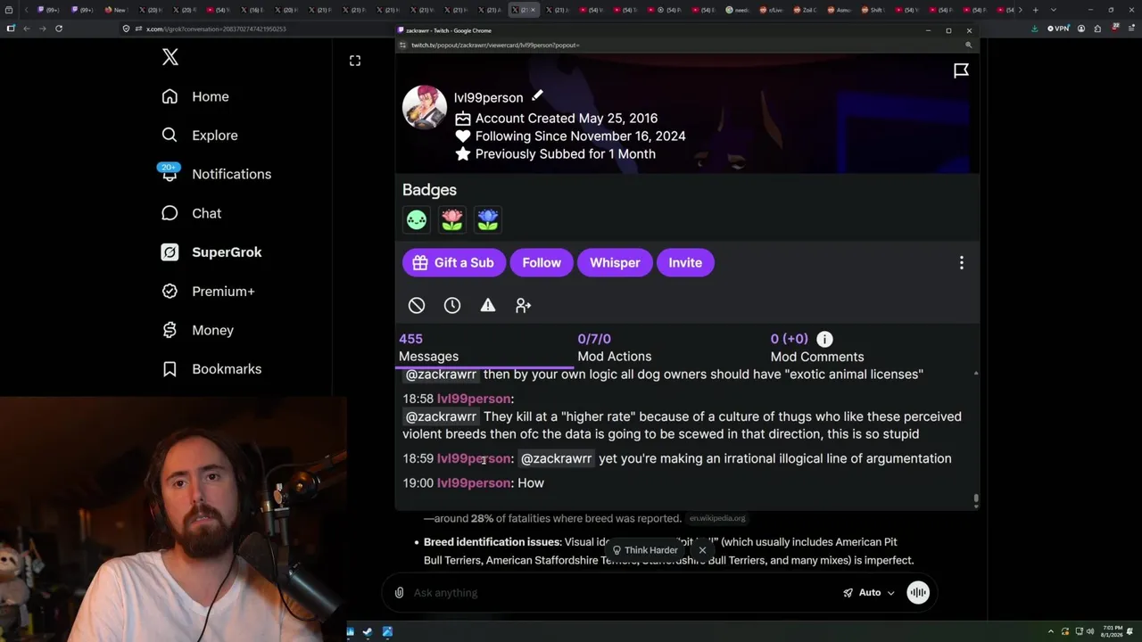Click the attach file paperclip icon
This screenshot has width=1142, height=642.
click(399, 593)
